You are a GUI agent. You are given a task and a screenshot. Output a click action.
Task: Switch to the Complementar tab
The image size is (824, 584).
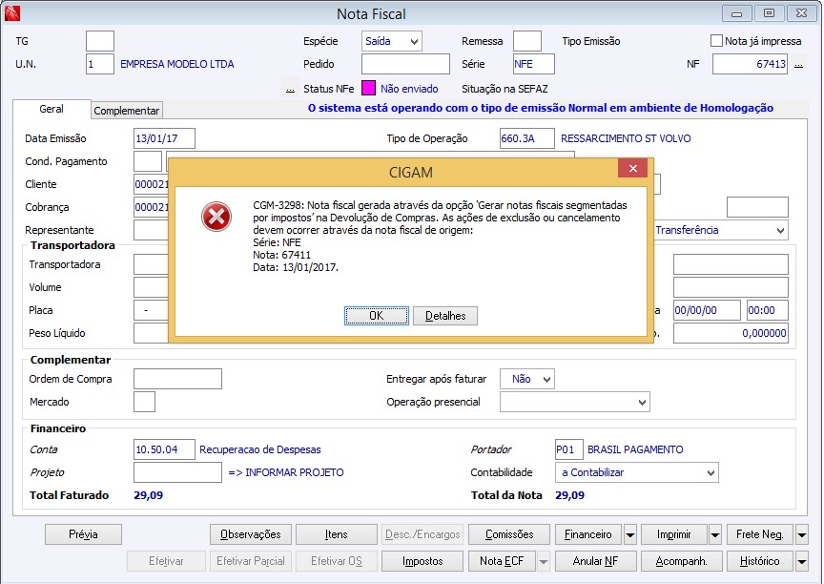click(x=127, y=111)
